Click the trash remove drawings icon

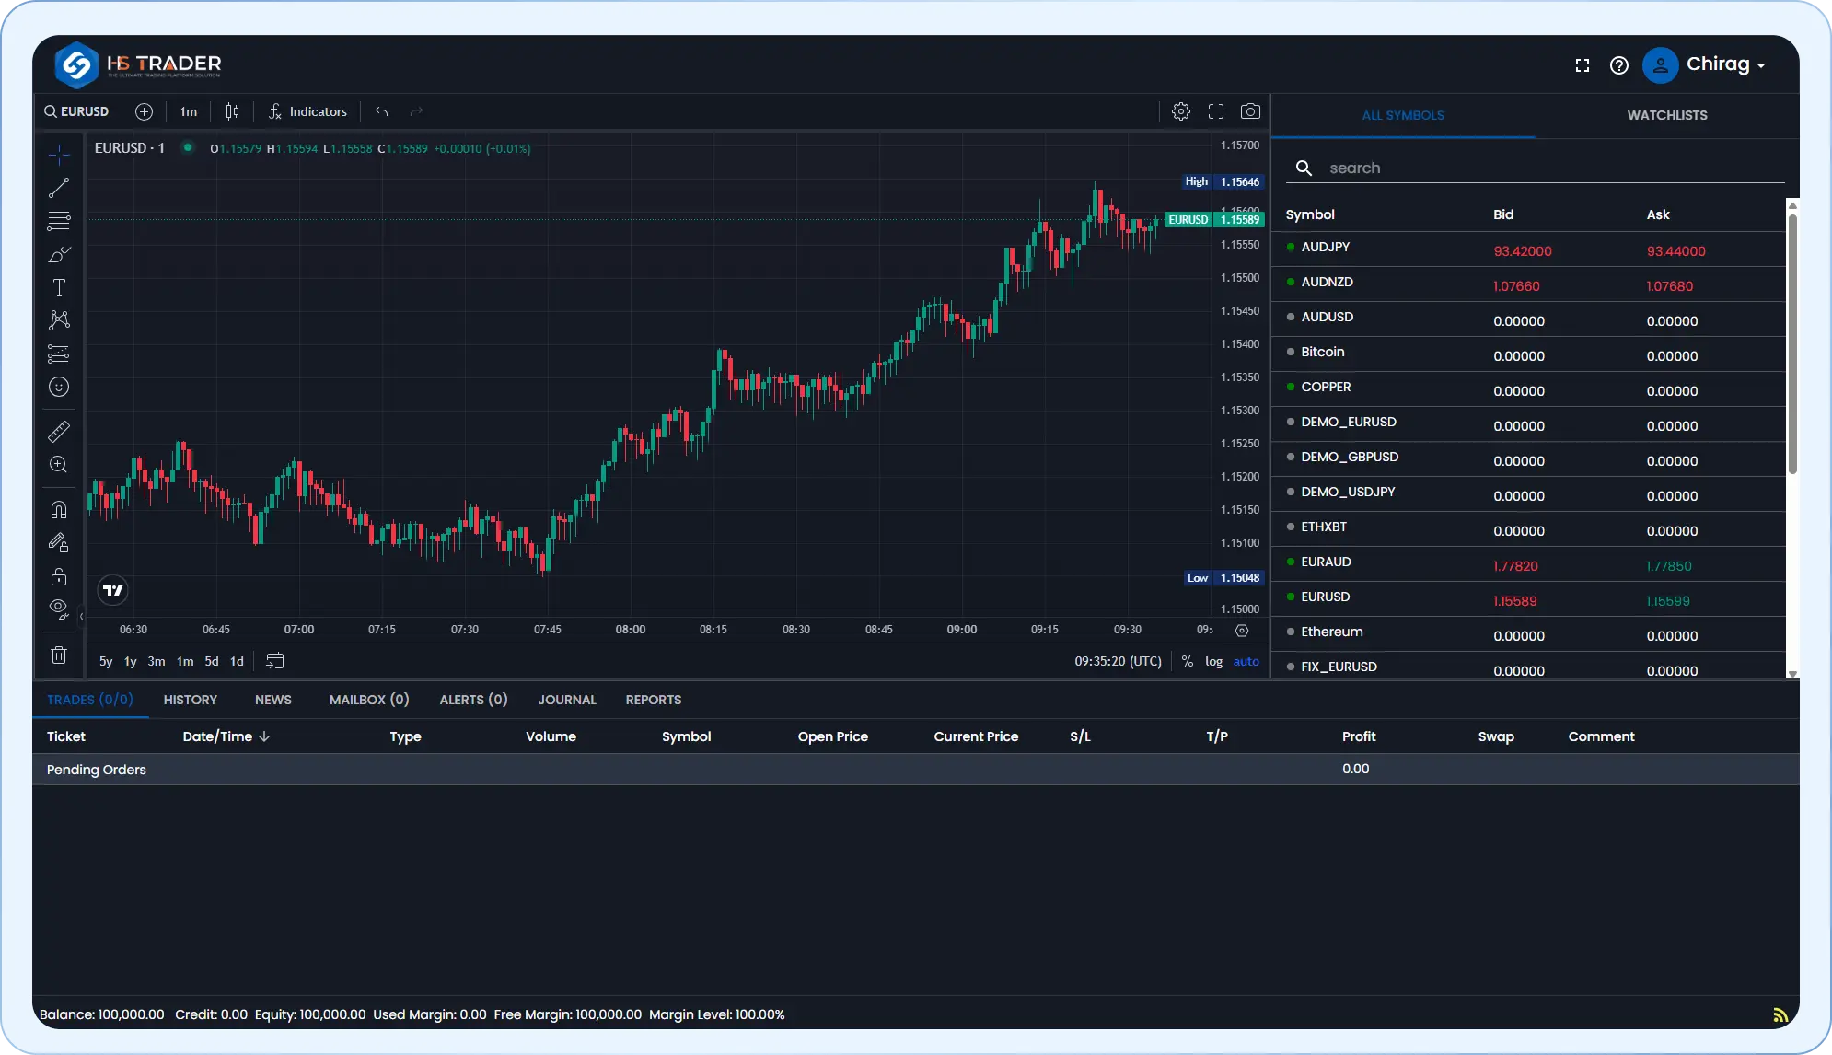(x=59, y=655)
